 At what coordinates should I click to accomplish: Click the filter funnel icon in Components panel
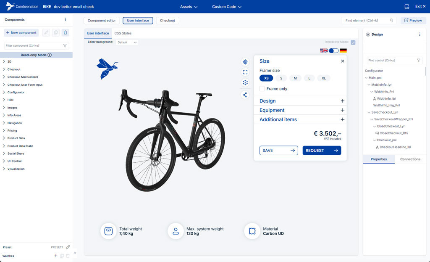65,45
